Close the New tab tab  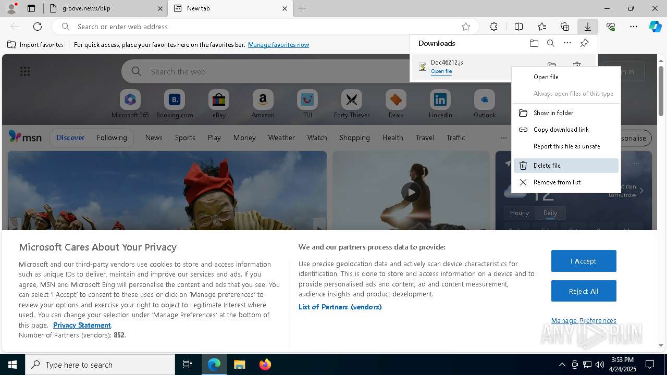(285, 8)
